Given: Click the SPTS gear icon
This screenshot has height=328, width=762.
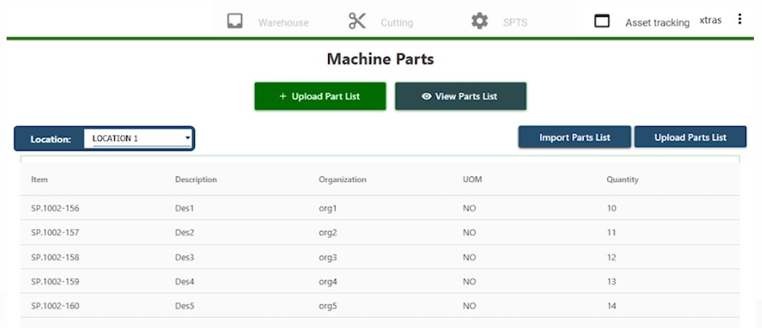Looking at the screenshot, I should tap(480, 21).
